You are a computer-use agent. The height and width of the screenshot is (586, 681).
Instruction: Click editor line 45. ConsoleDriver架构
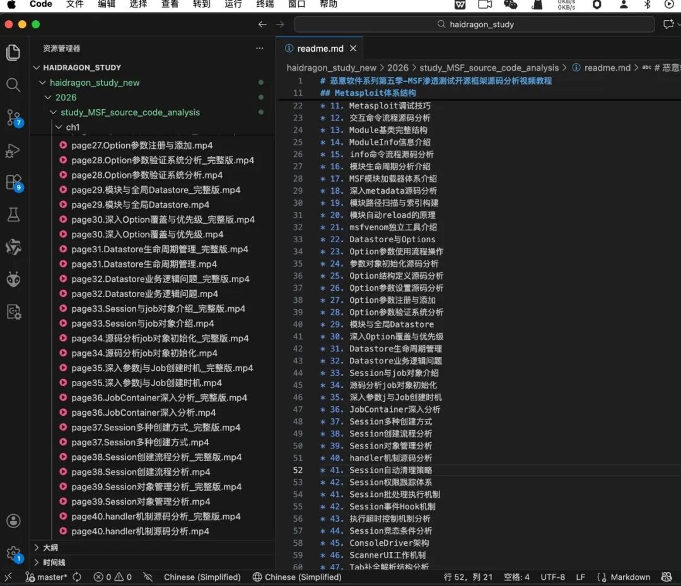tap(375, 543)
